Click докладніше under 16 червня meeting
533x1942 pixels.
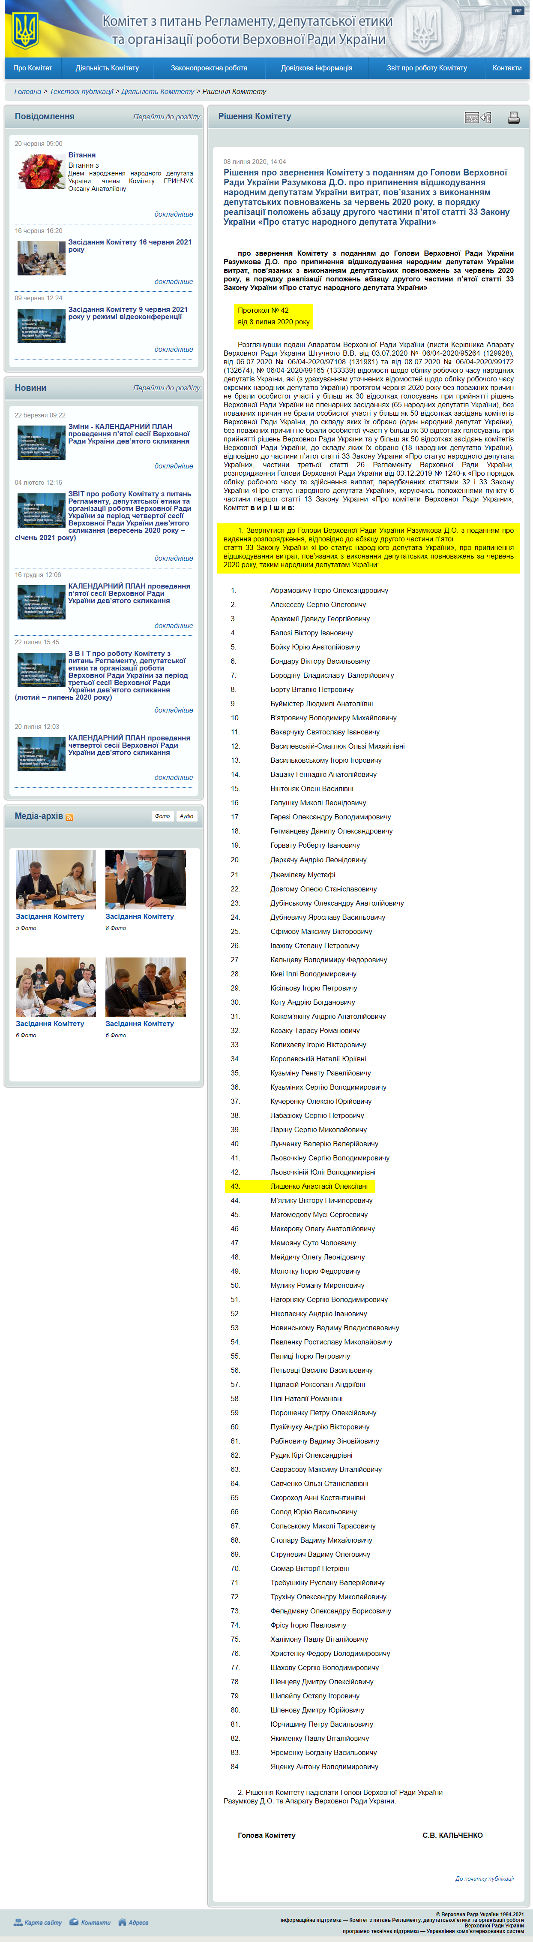coord(174,281)
